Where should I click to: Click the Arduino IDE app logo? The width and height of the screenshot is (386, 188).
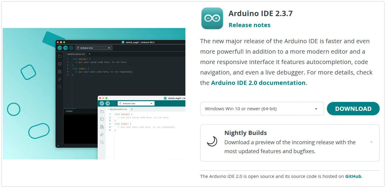tap(212, 18)
